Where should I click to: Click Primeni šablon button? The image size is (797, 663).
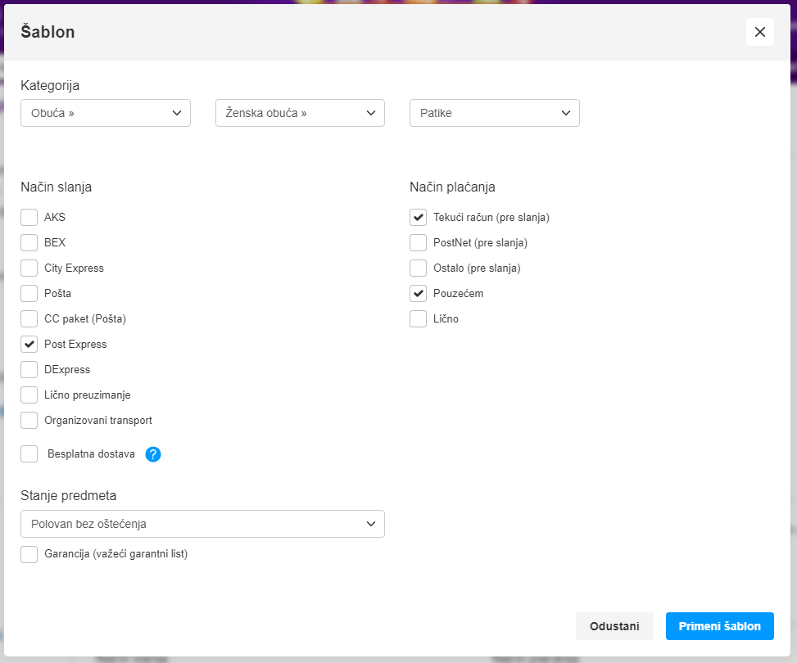(x=720, y=626)
